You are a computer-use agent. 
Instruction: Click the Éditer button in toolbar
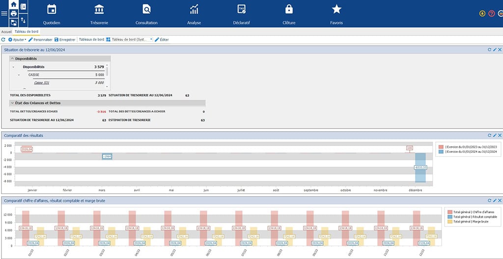click(162, 39)
